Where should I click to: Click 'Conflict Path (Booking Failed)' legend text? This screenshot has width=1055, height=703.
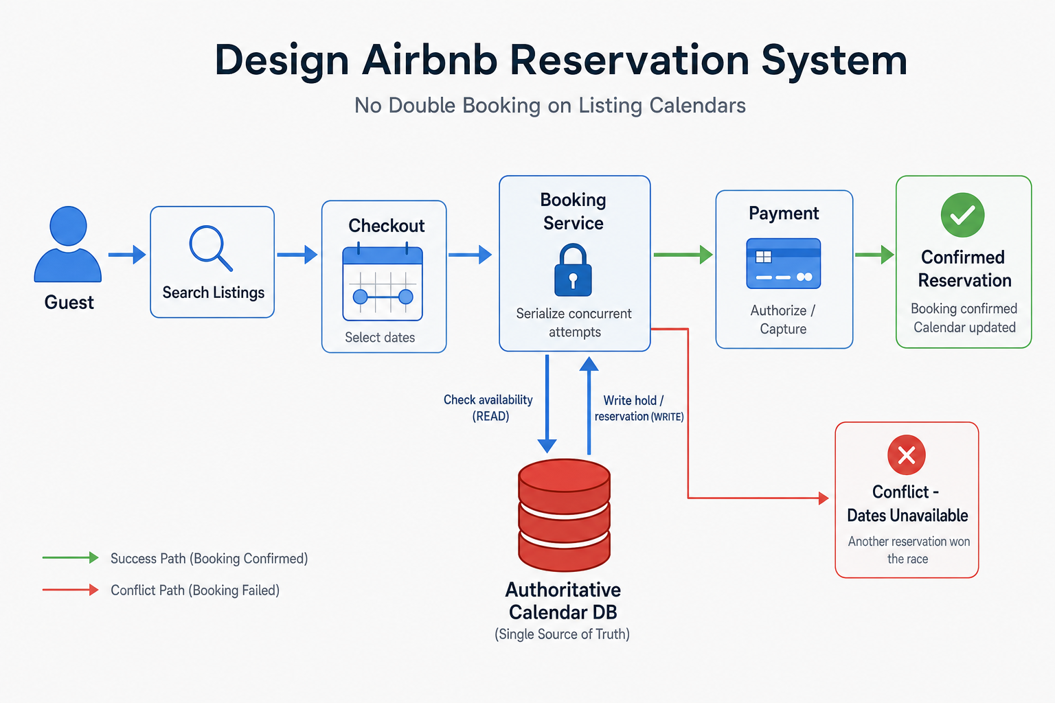point(195,590)
